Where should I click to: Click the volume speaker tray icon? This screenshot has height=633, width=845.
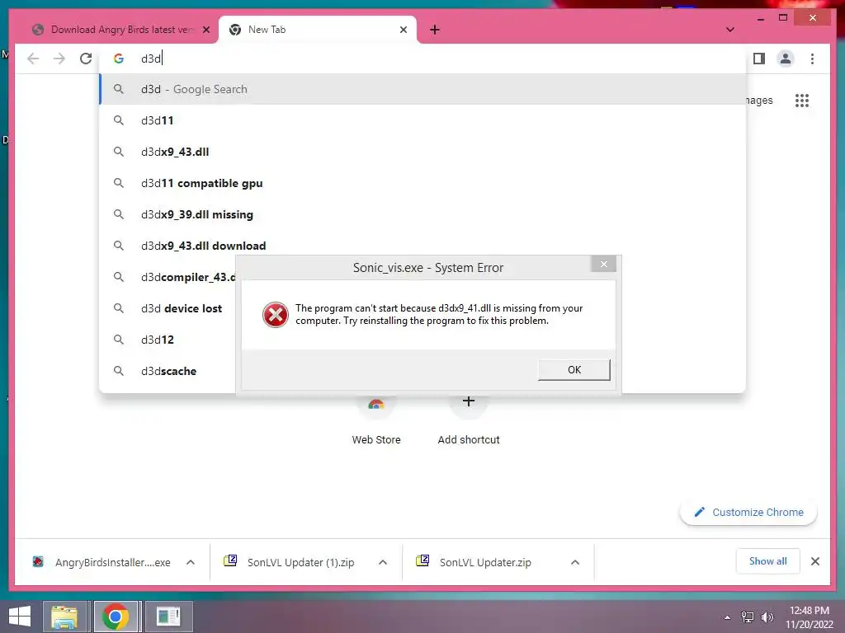[767, 617]
